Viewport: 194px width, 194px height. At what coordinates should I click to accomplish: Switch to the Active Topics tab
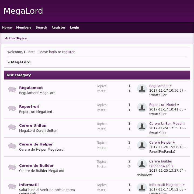(16, 38)
